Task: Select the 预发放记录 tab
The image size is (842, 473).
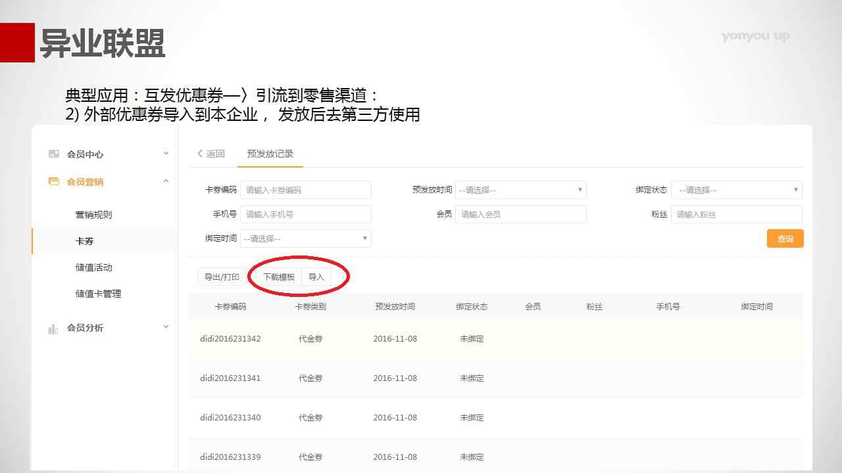Action: [x=270, y=154]
